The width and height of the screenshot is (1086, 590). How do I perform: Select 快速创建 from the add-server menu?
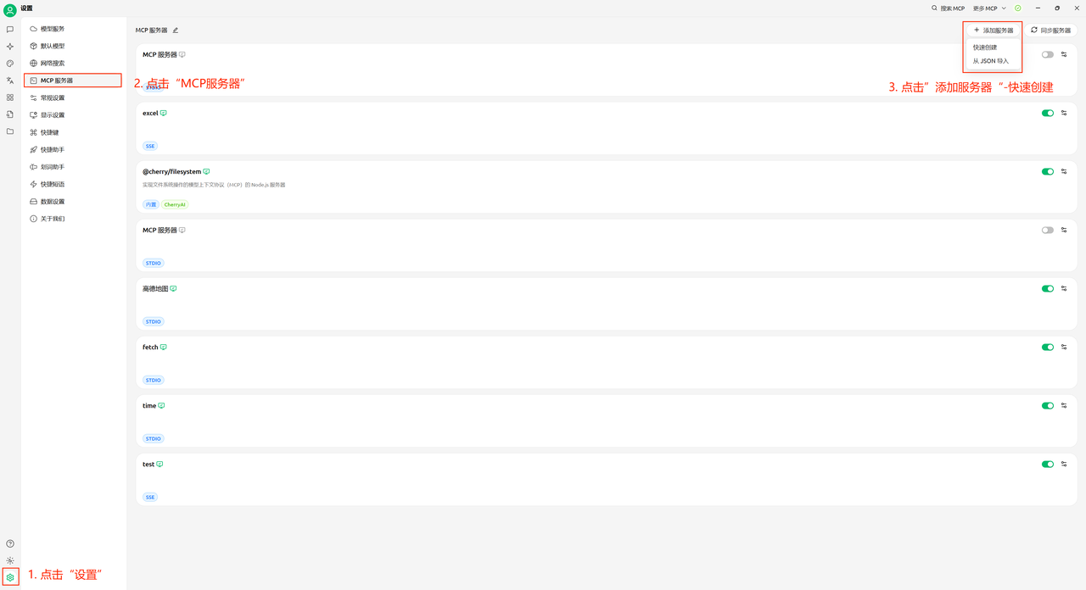pyautogui.click(x=986, y=47)
